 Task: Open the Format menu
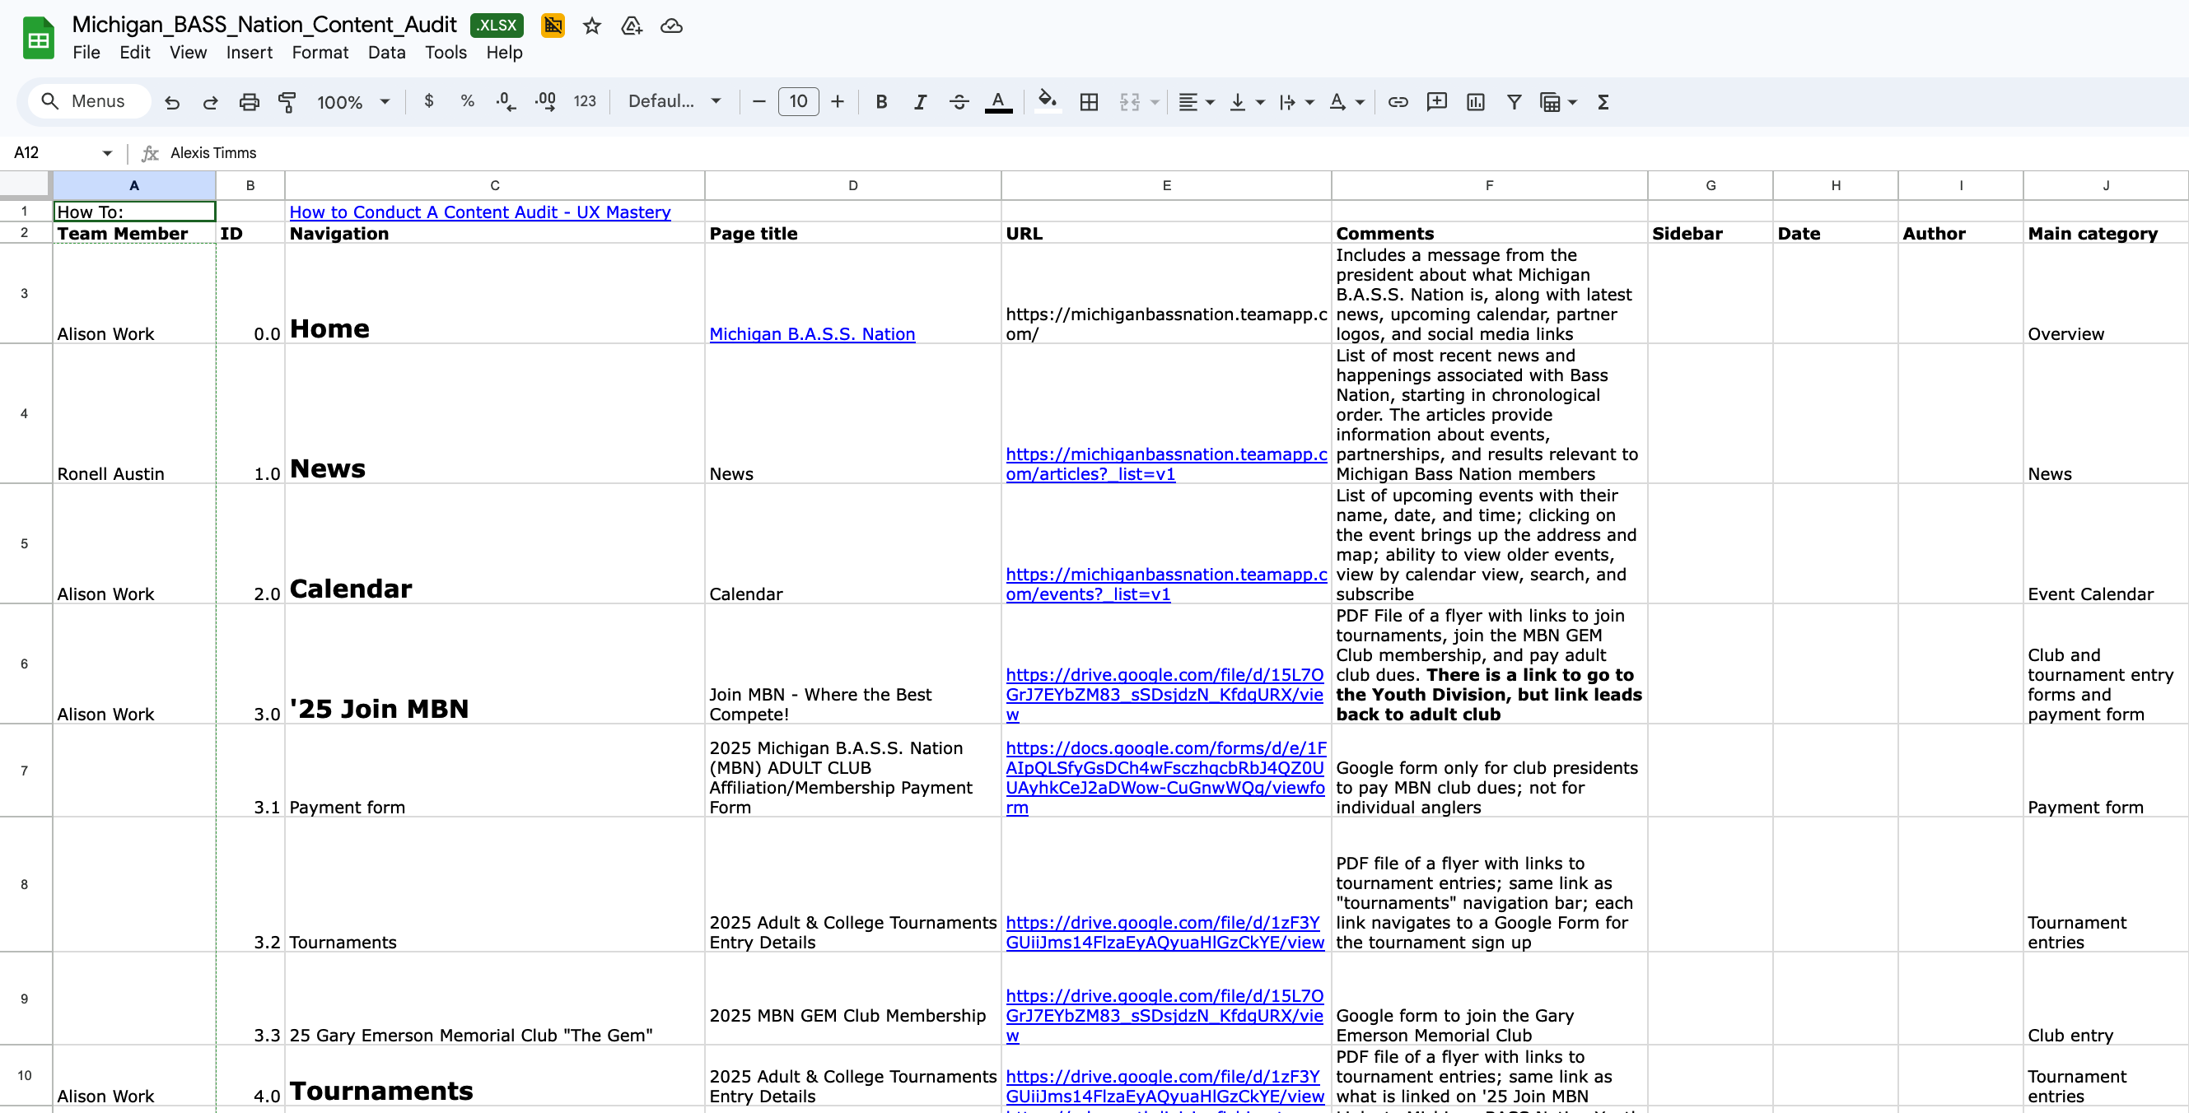[320, 53]
